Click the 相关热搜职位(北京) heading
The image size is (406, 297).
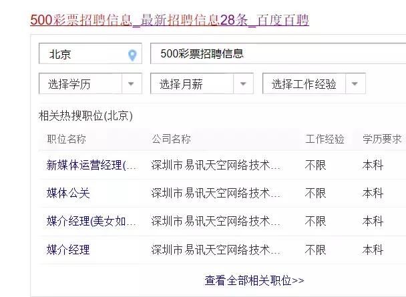pos(85,115)
